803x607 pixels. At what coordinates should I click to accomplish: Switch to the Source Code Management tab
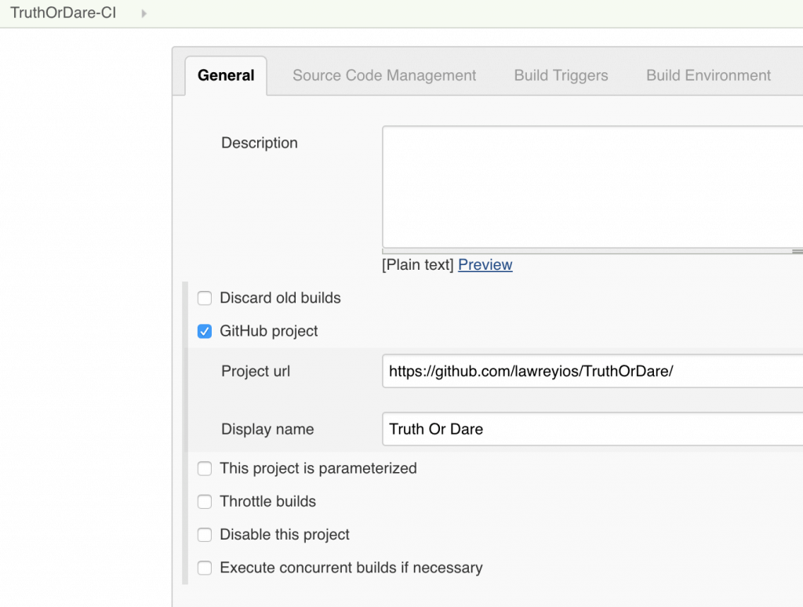(384, 75)
